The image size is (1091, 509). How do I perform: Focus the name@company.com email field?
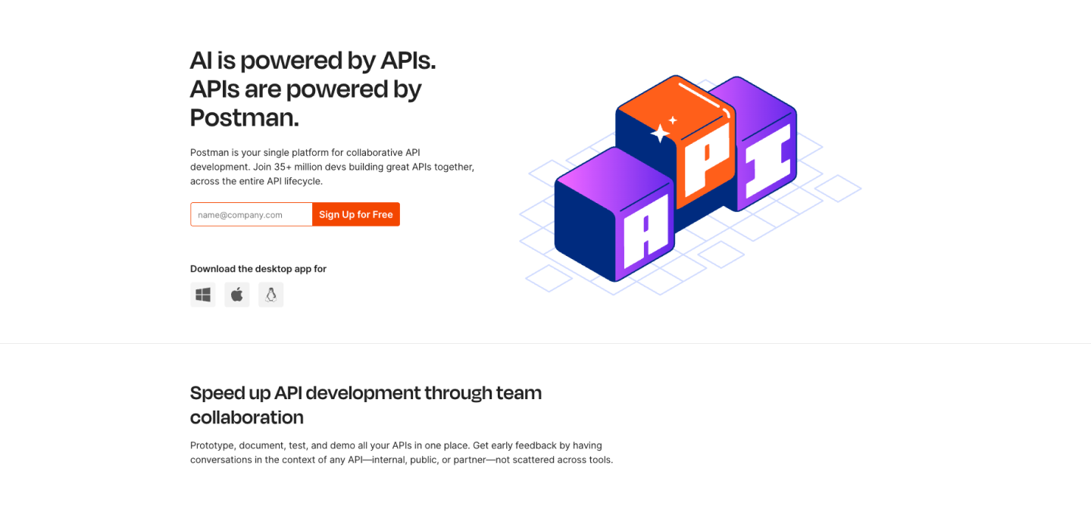252,214
